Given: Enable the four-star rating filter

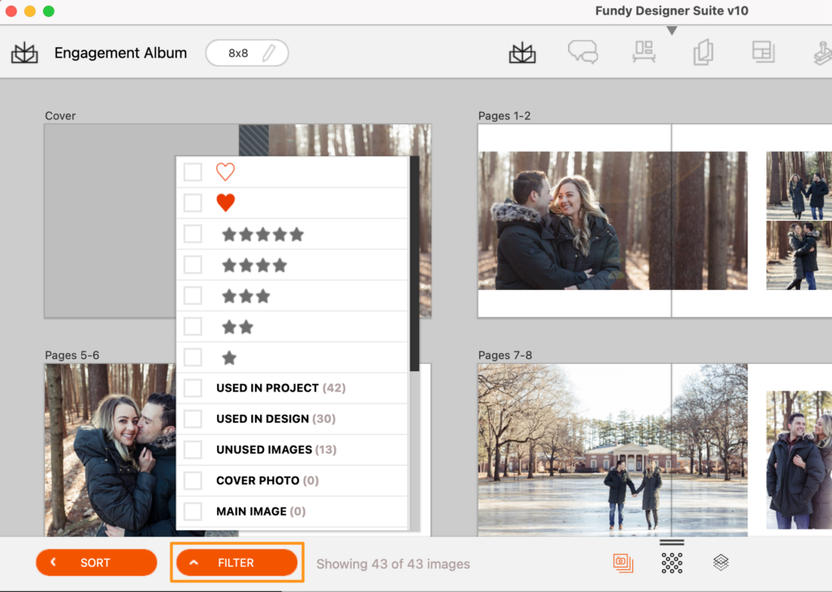Looking at the screenshot, I should 193,264.
